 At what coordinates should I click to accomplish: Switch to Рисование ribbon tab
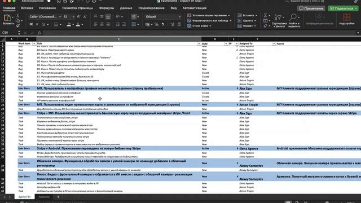coord(47,8)
